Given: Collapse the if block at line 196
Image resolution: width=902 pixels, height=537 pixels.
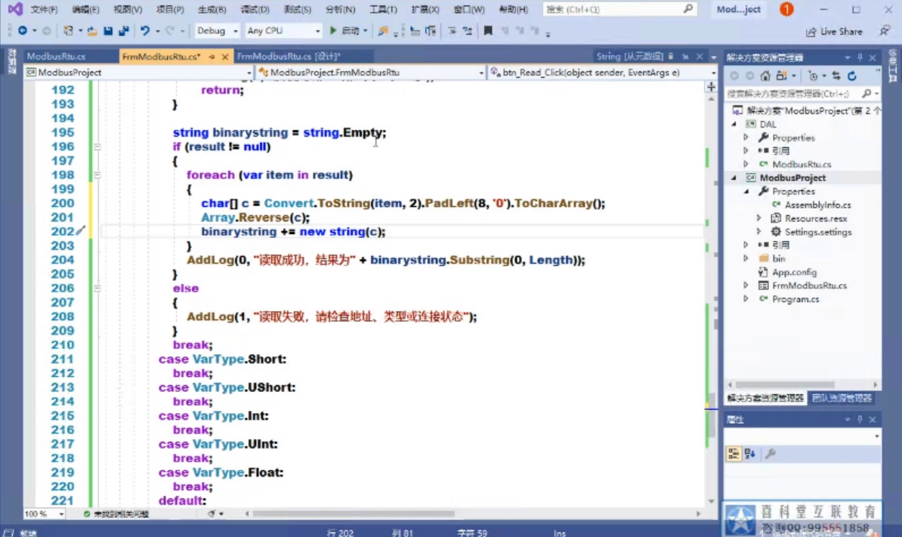Looking at the screenshot, I should click(x=97, y=147).
